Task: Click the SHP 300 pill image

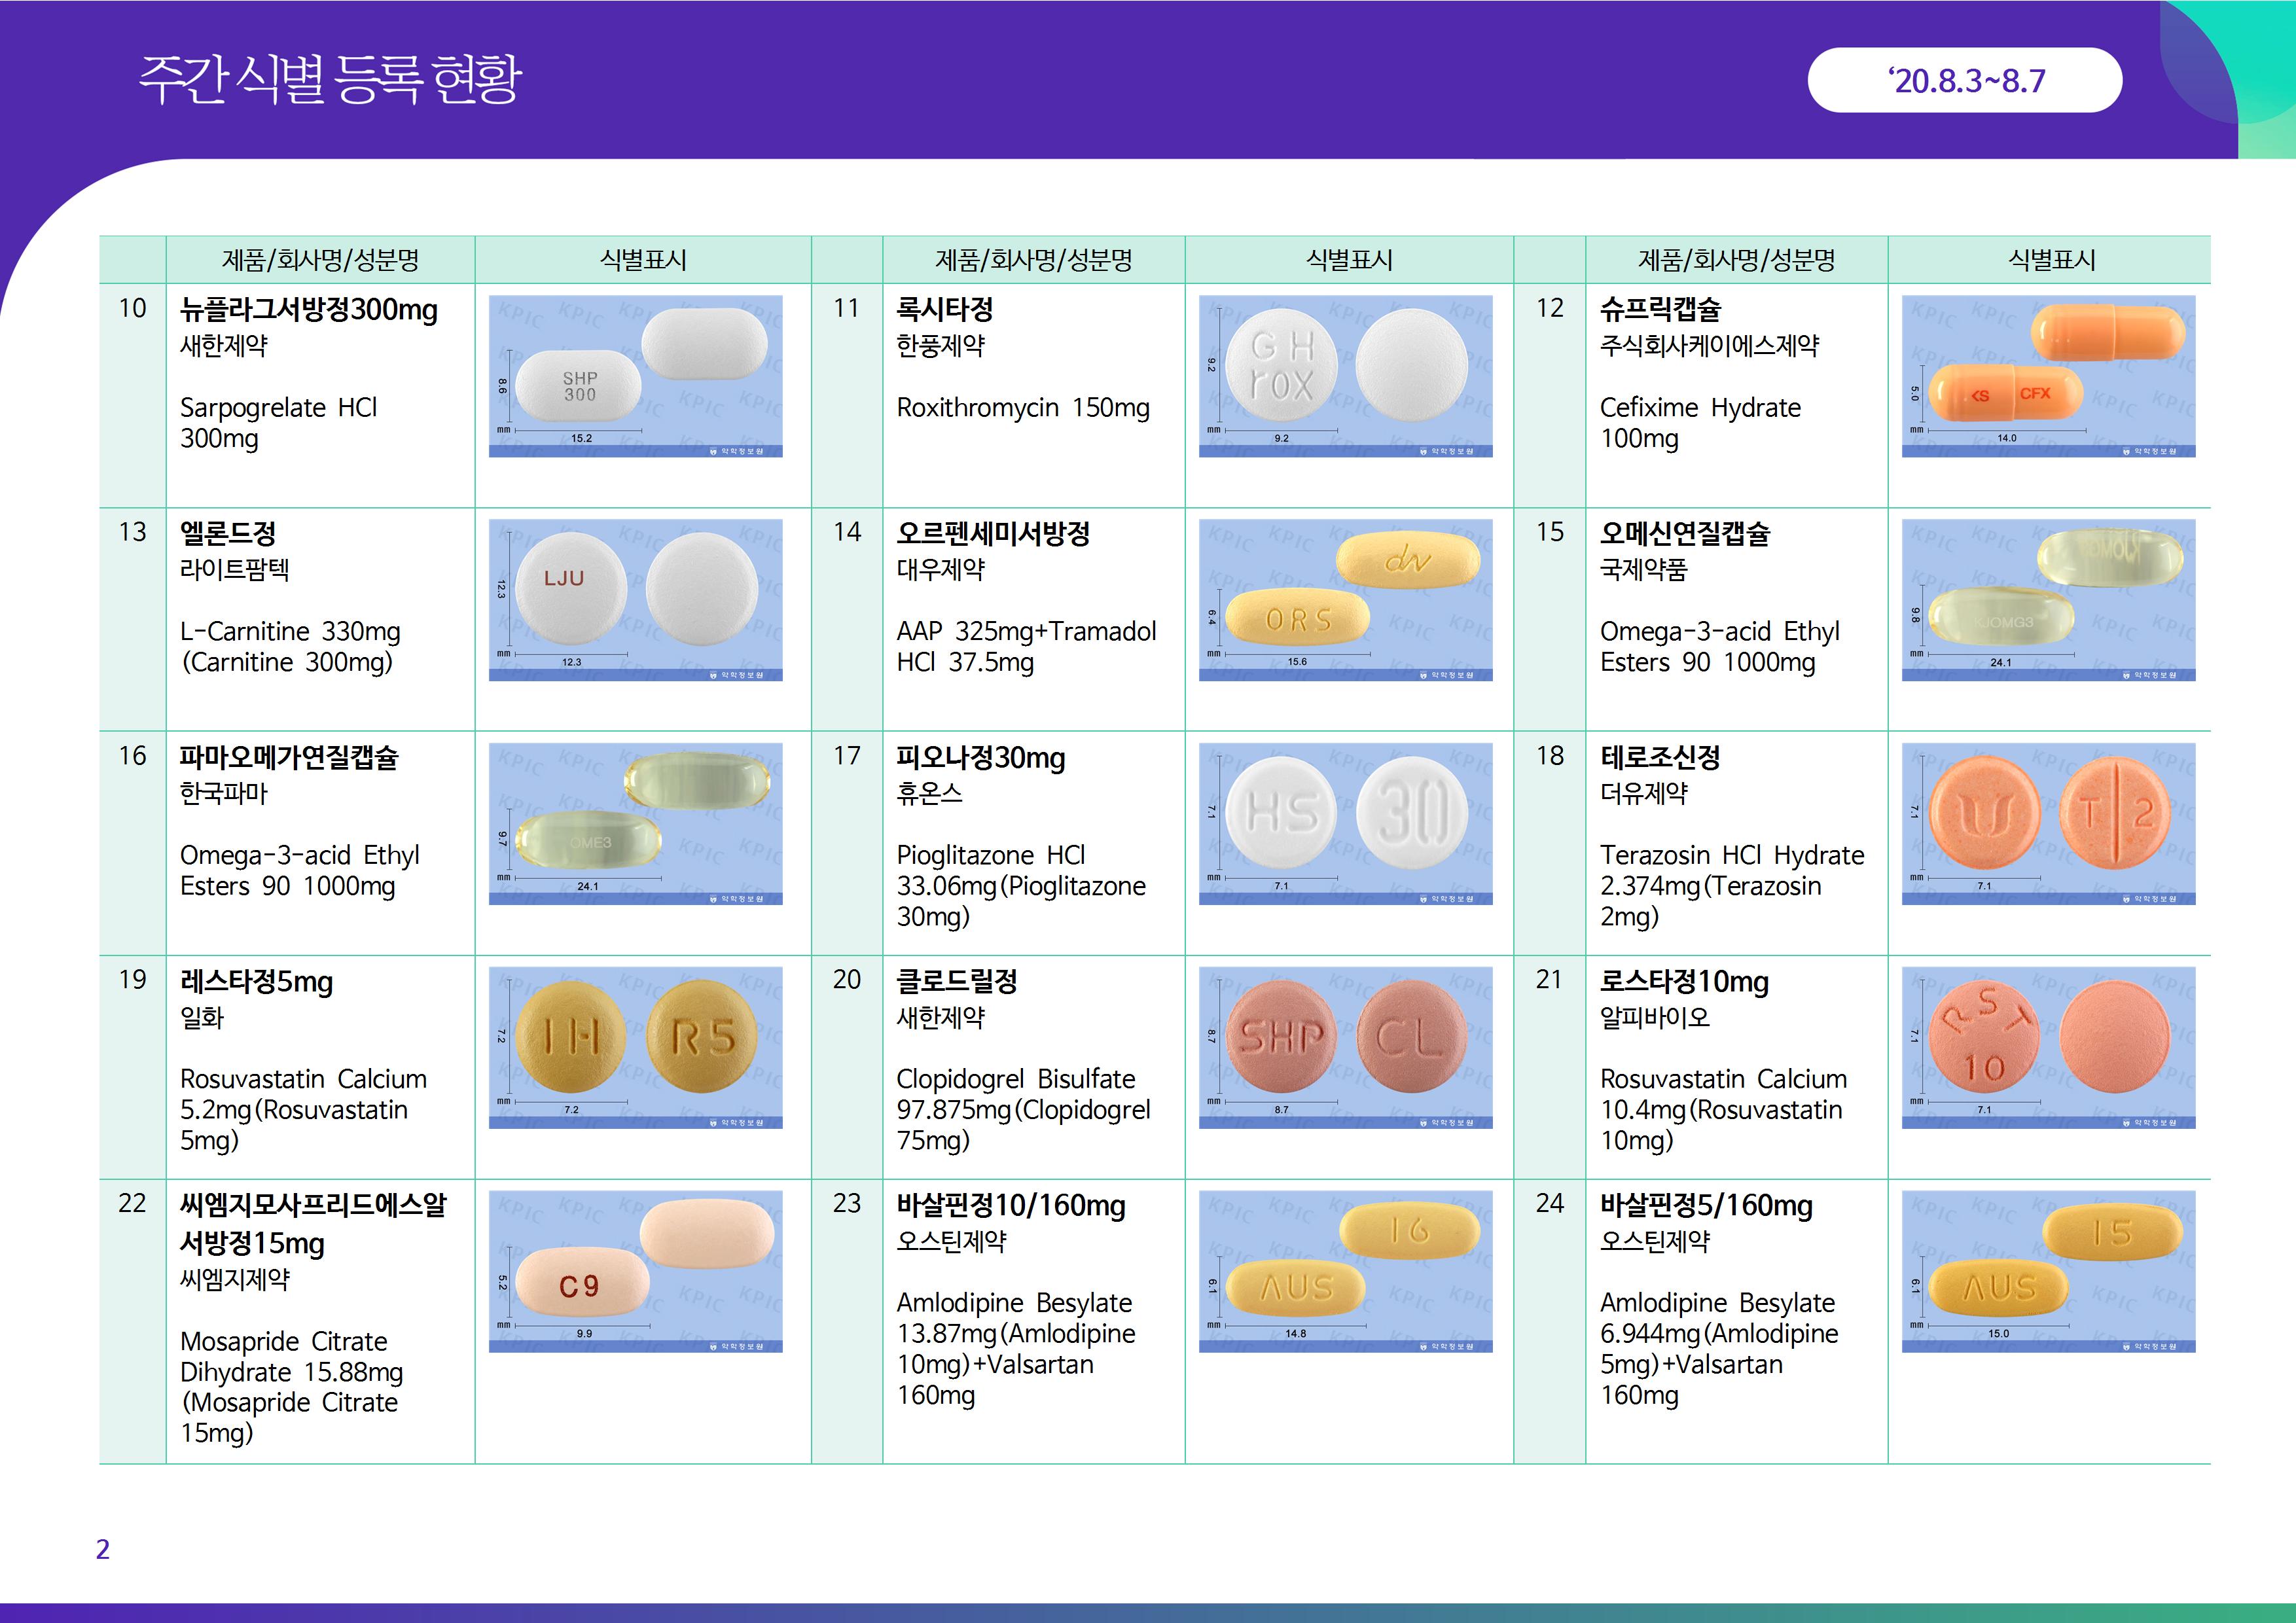Action: tap(635, 376)
